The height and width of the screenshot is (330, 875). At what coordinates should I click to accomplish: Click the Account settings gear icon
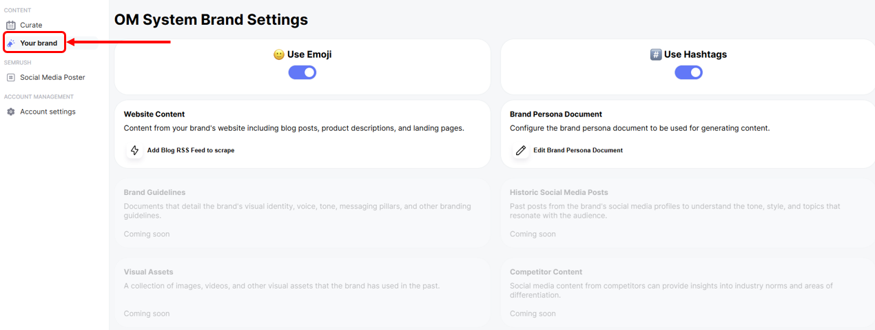(11, 112)
